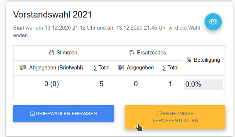Image resolution: width=235 pixels, height=137 pixels.
Task: Click the Beteiligung column header
Action: click(203, 60)
